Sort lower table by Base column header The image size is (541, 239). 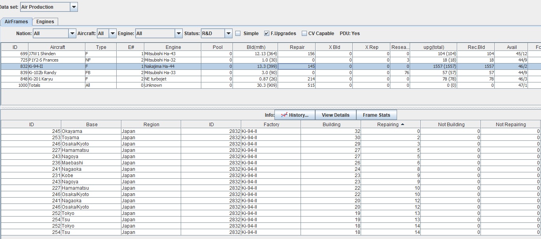91,124
